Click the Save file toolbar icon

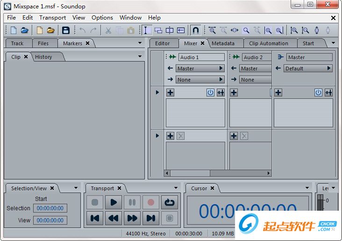pyautogui.click(x=66, y=30)
